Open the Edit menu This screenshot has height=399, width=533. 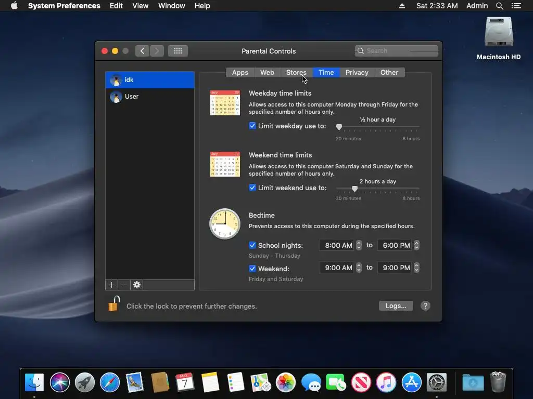click(x=116, y=6)
